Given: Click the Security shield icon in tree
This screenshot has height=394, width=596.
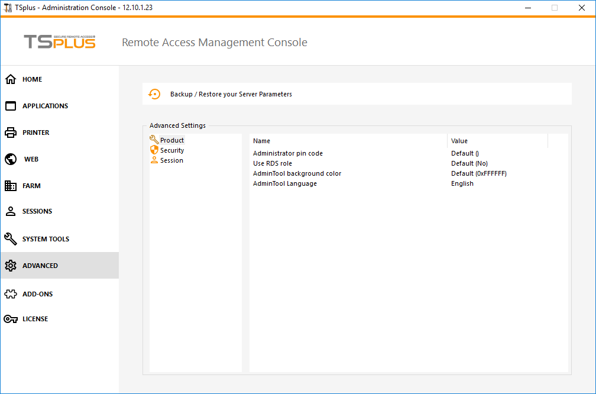Looking at the screenshot, I should tap(154, 150).
